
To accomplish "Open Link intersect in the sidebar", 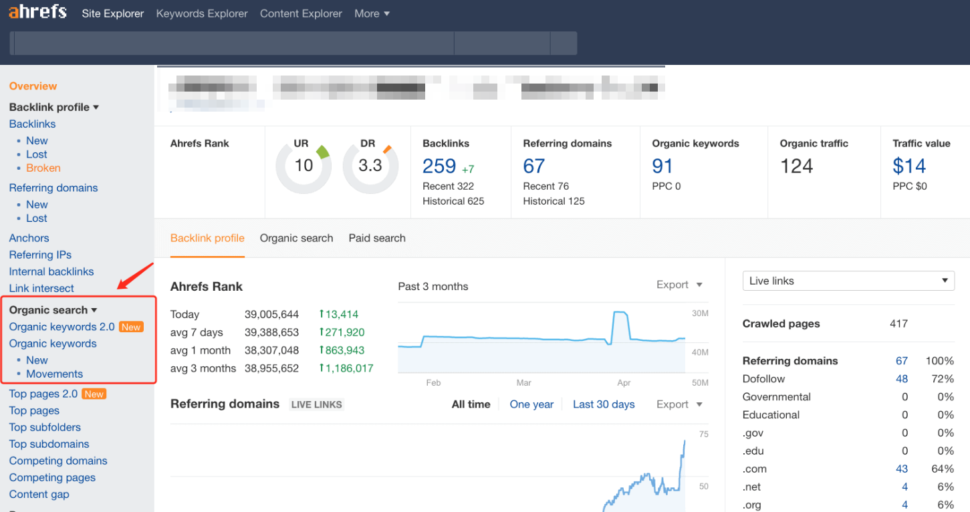I will coord(41,288).
